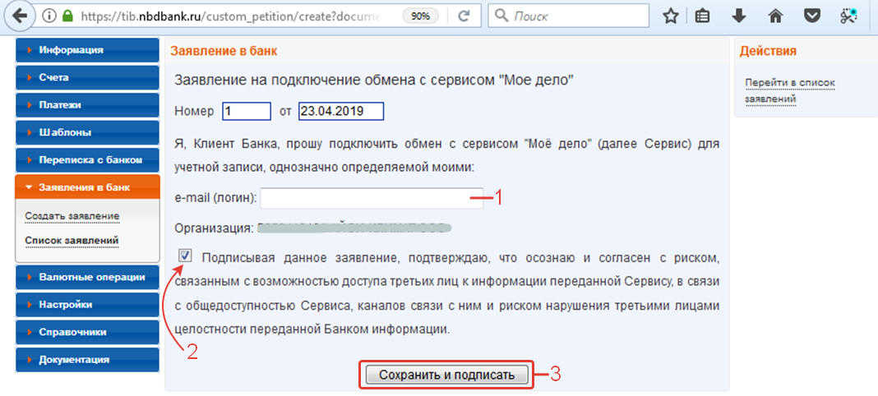Open downloads arrow icon

[739, 16]
